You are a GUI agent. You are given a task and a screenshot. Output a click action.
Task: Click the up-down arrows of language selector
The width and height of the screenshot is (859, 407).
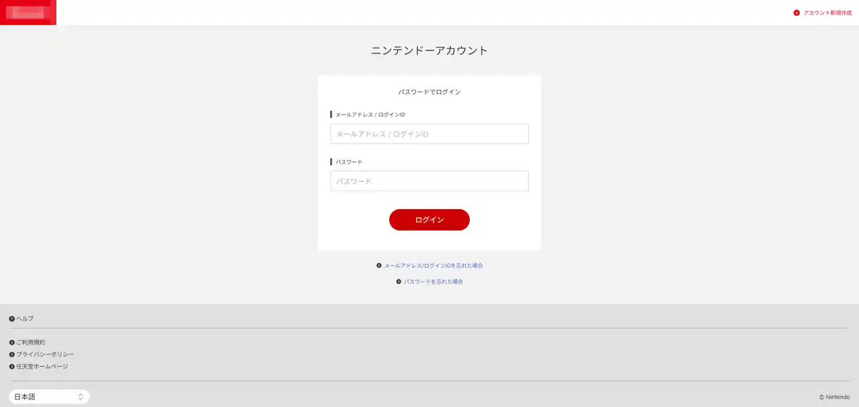click(x=81, y=397)
